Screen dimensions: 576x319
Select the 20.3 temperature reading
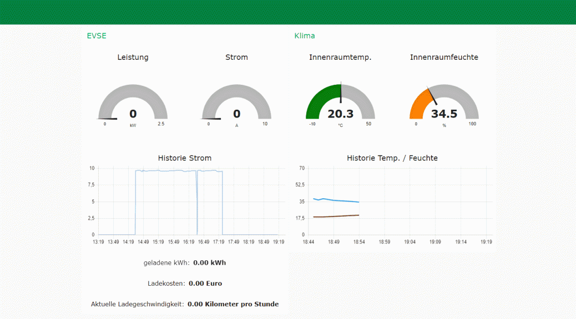point(340,114)
